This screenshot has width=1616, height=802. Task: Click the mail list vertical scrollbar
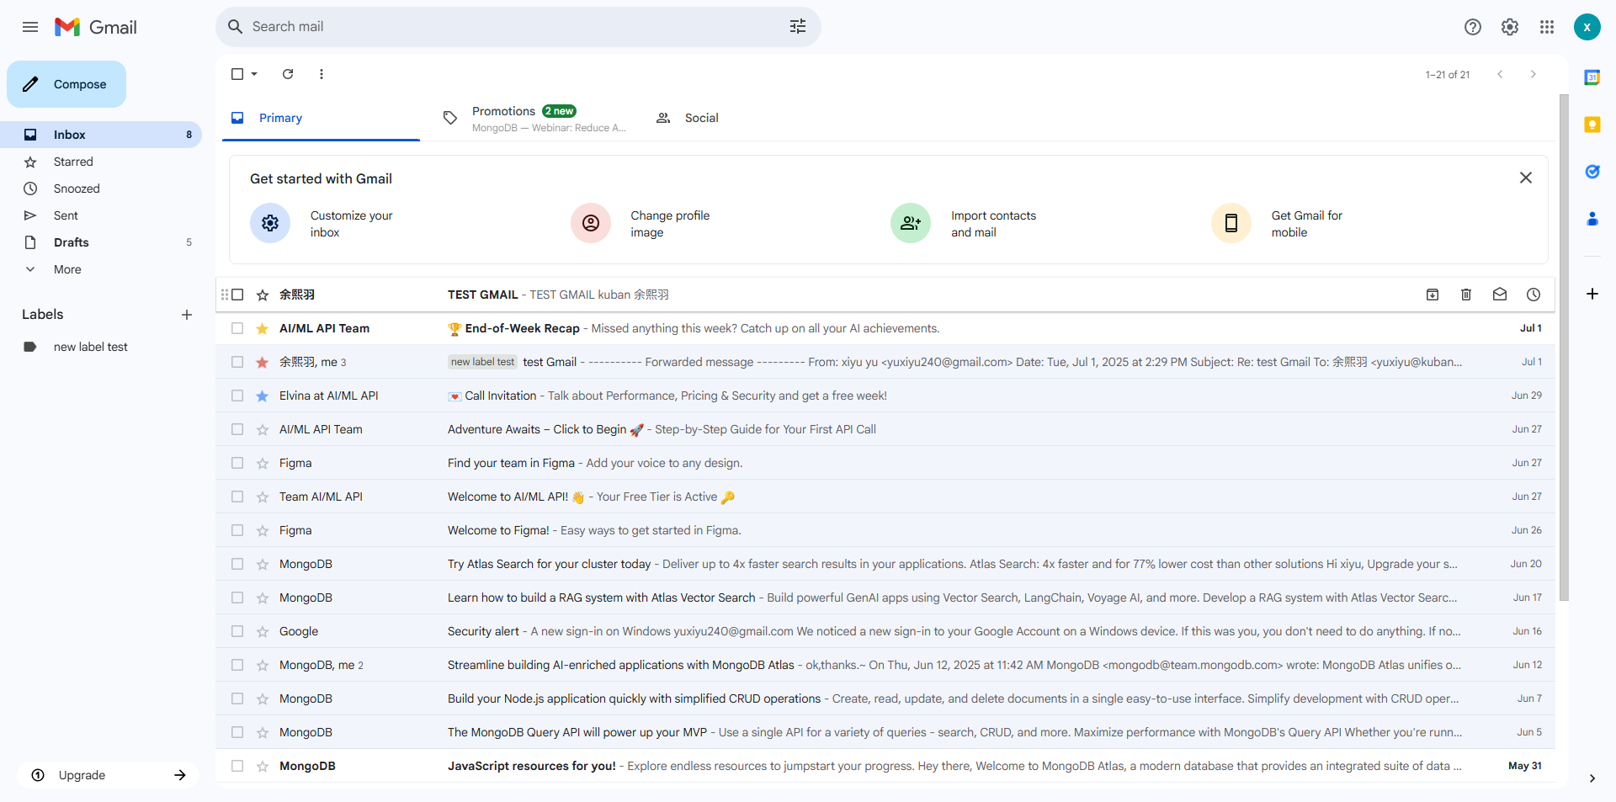[x=1564, y=347]
